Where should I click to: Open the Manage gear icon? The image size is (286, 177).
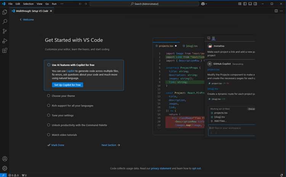point(5,168)
